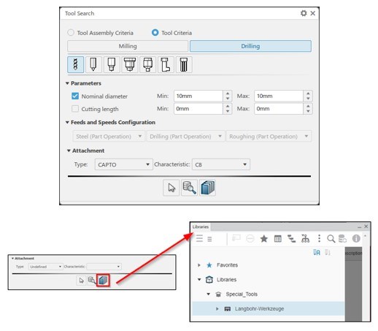
Task: Click the favorites star in the Libraries toolbar
Action: tap(264, 239)
